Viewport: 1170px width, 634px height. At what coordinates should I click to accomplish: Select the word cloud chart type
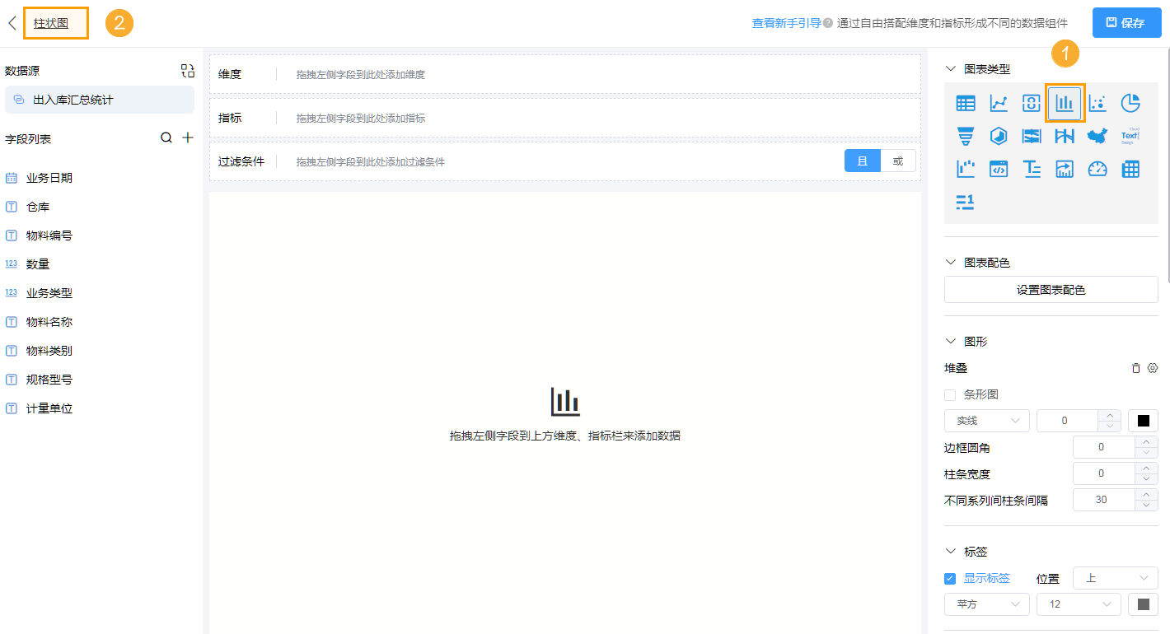coord(1130,136)
